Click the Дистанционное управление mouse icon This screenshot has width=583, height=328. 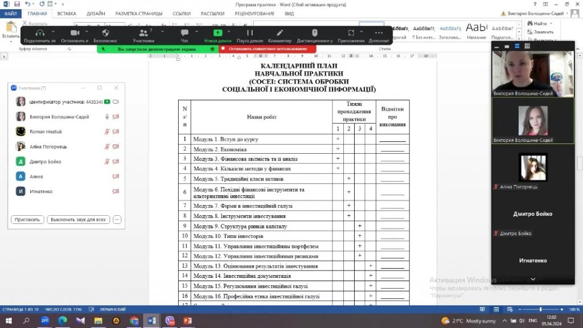point(314,33)
